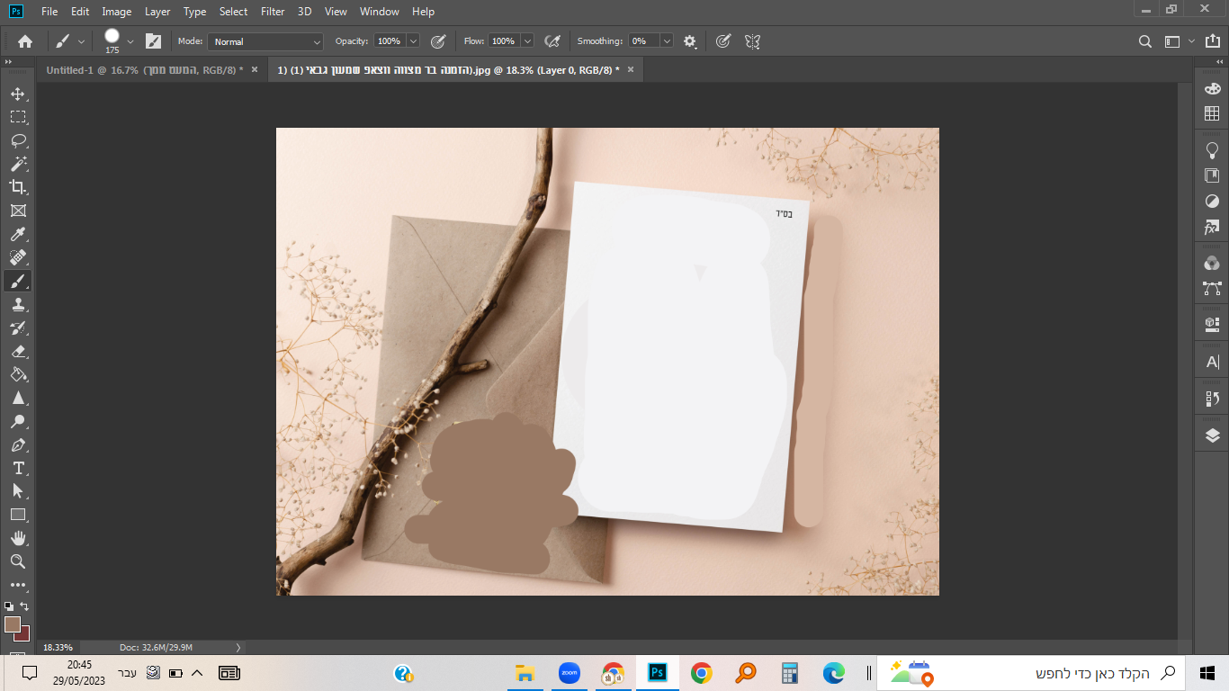The image size is (1229, 691).
Task: Open the Layers panel icon
Action: 1212,436
